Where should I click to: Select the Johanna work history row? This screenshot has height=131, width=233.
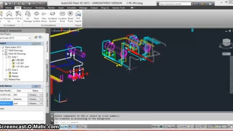[x=21, y=99]
